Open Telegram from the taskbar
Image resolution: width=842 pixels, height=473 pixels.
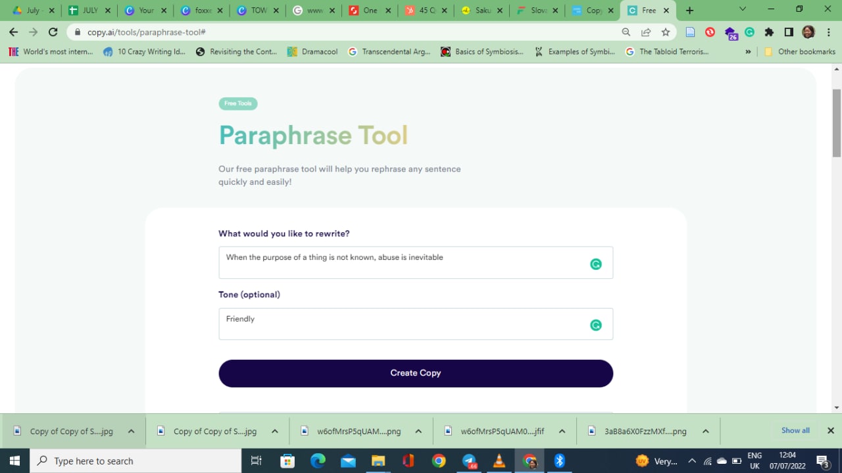coord(470,461)
